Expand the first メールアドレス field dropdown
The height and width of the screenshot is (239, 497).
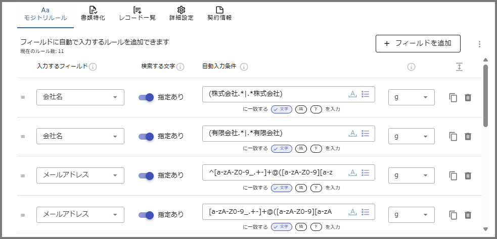[80, 175]
